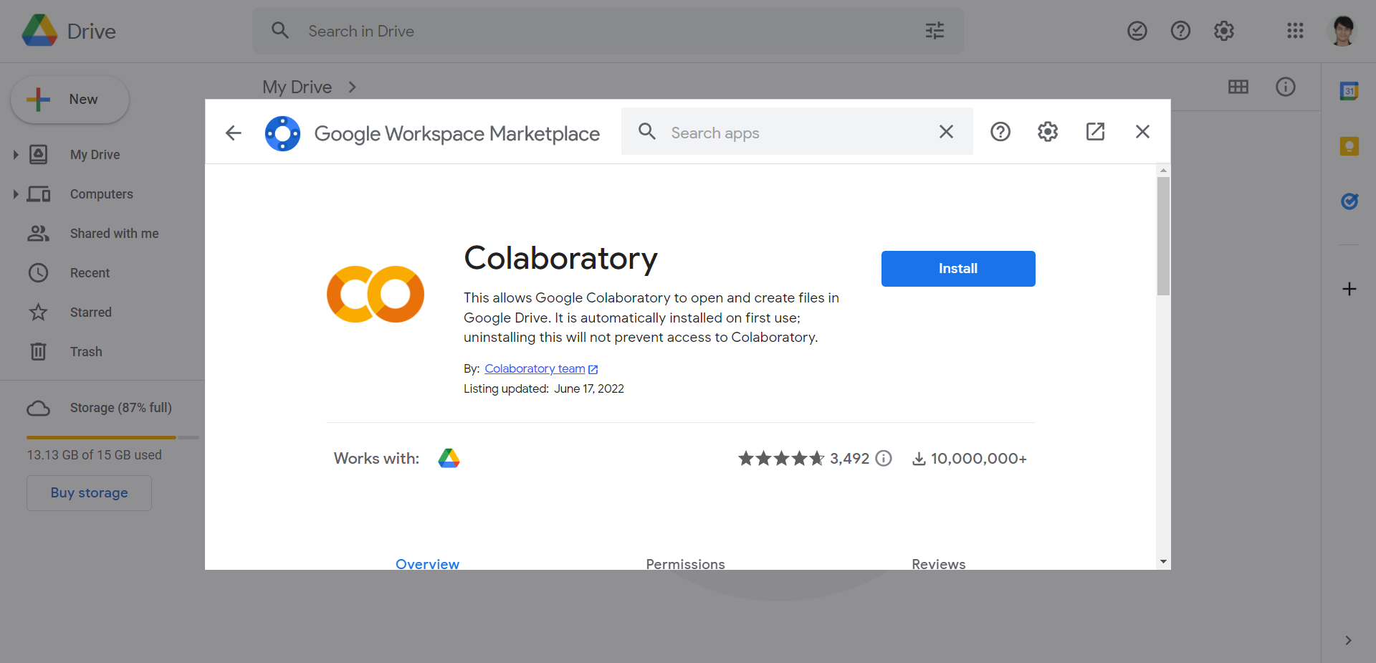Open the My Drive breadcrumb chevron
The width and height of the screenshot is (1376, 663).
point(352,87)
